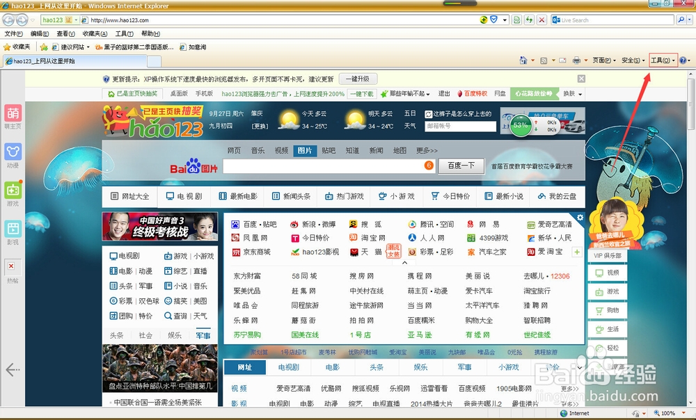This screenshot has height=420, width=696.
Task: Click the yellow-green plus icon in address bar
Action: (484, 20)
